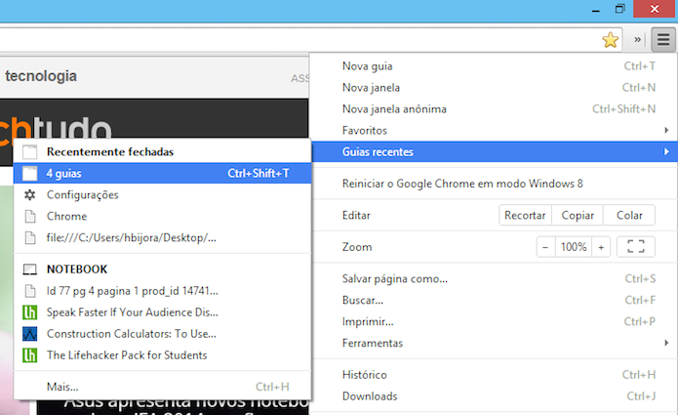The width and height of the screenshot is (678, 415).
Task: Open the Chrome hamburger menu button
Action: click(x=663, y=40)
